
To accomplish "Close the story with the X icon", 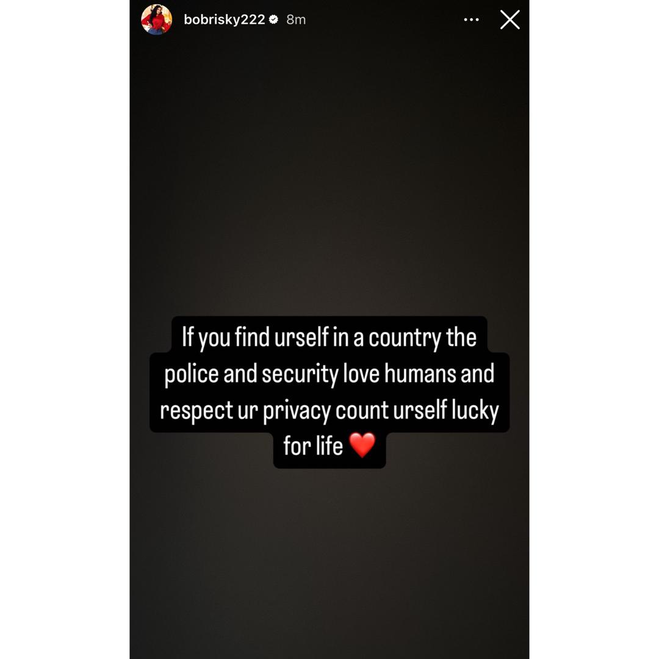I will click(510, 20).
